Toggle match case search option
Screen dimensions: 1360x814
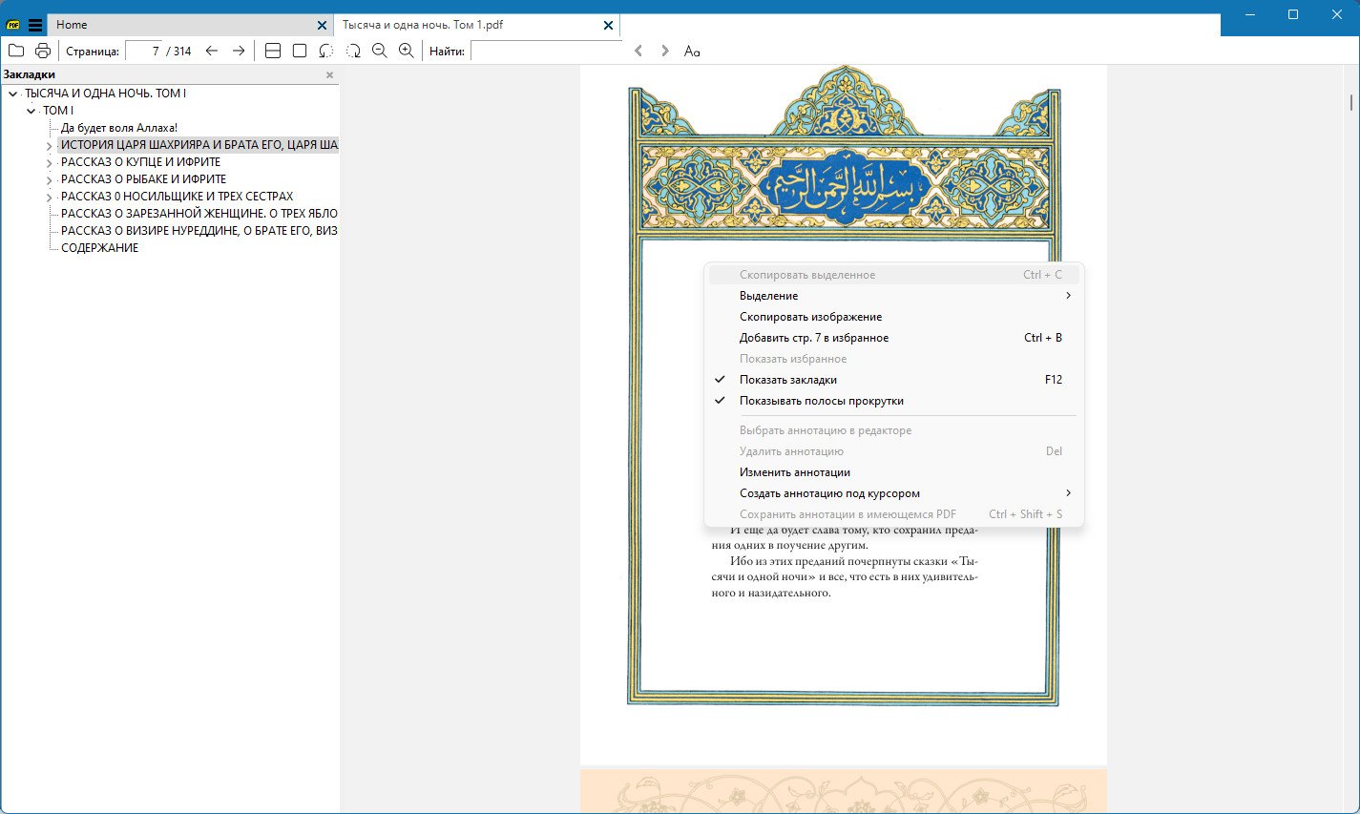point(692,51)
